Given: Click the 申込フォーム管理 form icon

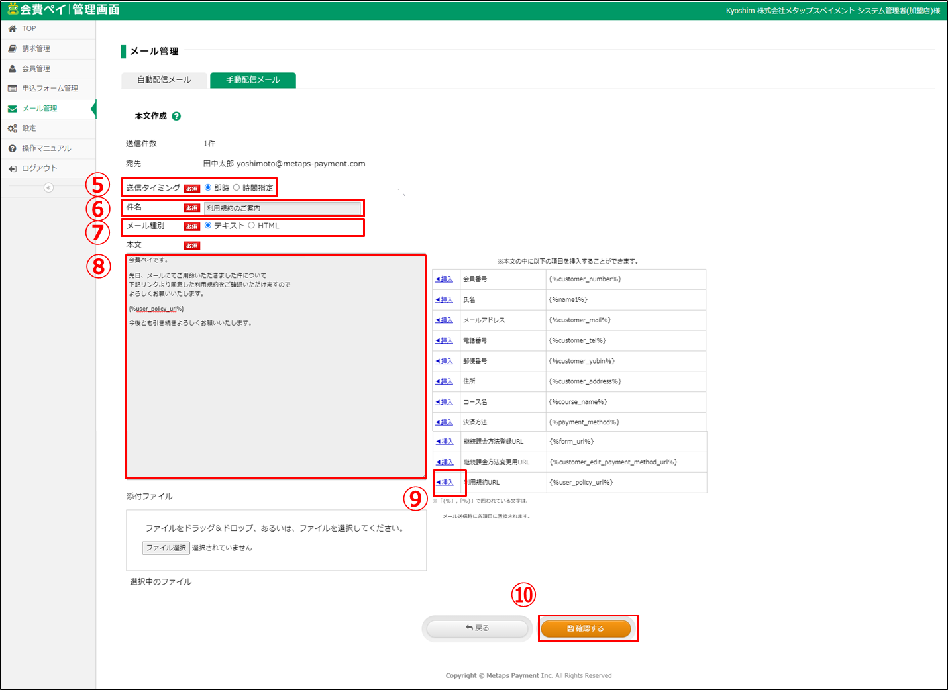Looking at the screenshot, I should tap(12, 89).
